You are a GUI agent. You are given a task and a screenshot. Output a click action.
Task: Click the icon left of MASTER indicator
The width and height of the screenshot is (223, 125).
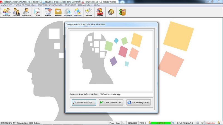coord(150,123)
